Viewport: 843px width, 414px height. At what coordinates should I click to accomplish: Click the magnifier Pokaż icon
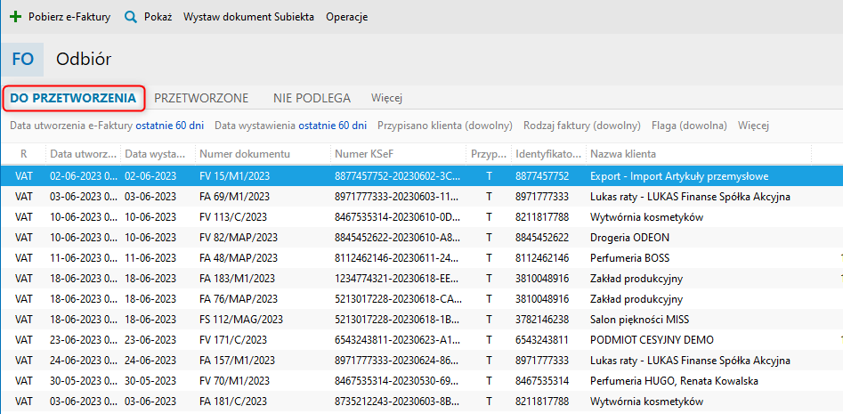131,17
